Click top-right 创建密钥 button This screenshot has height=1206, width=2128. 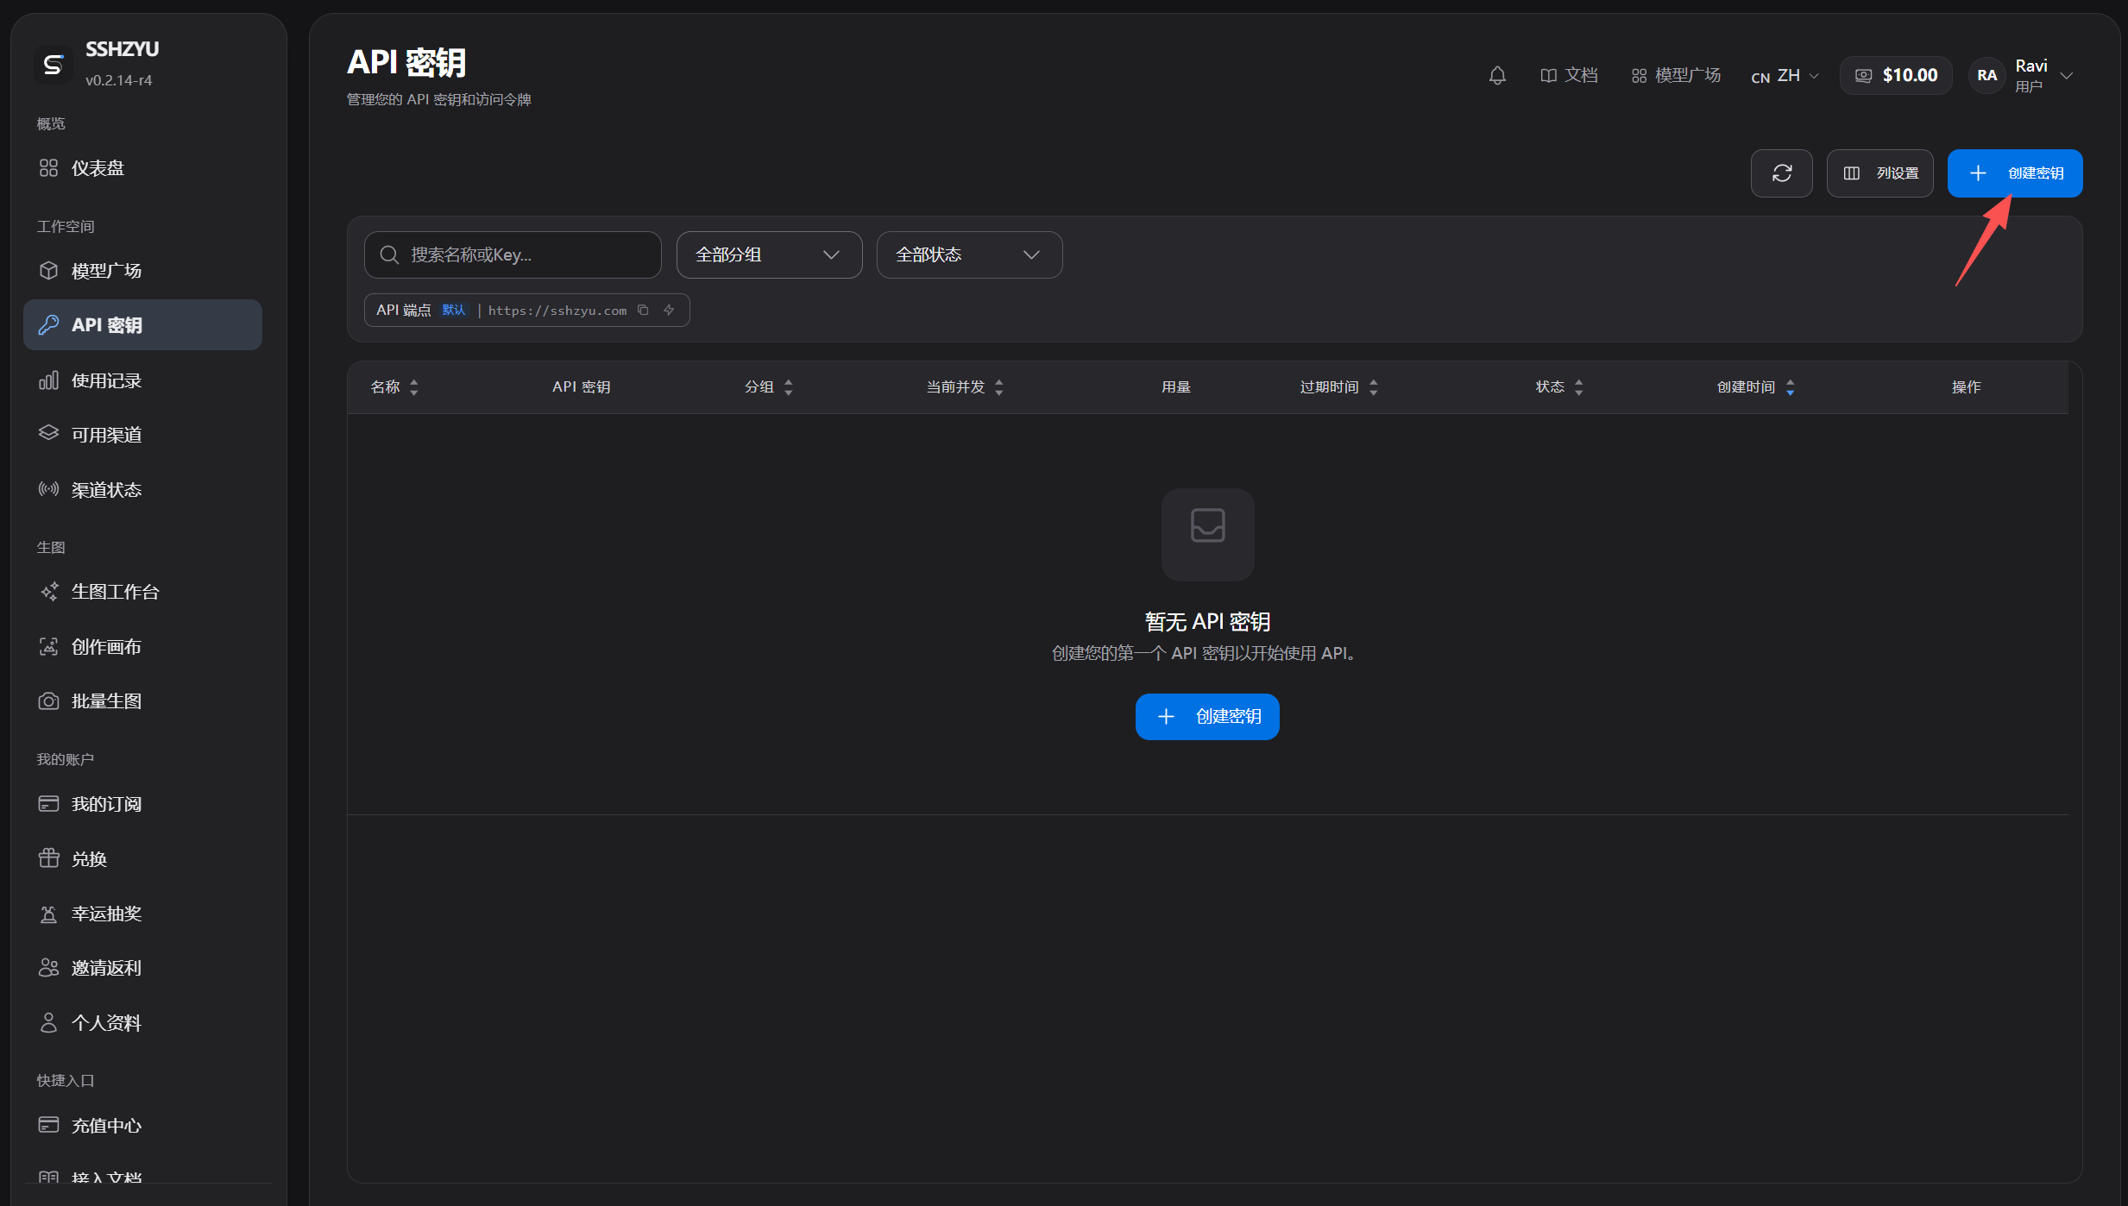coord(2015,173)
